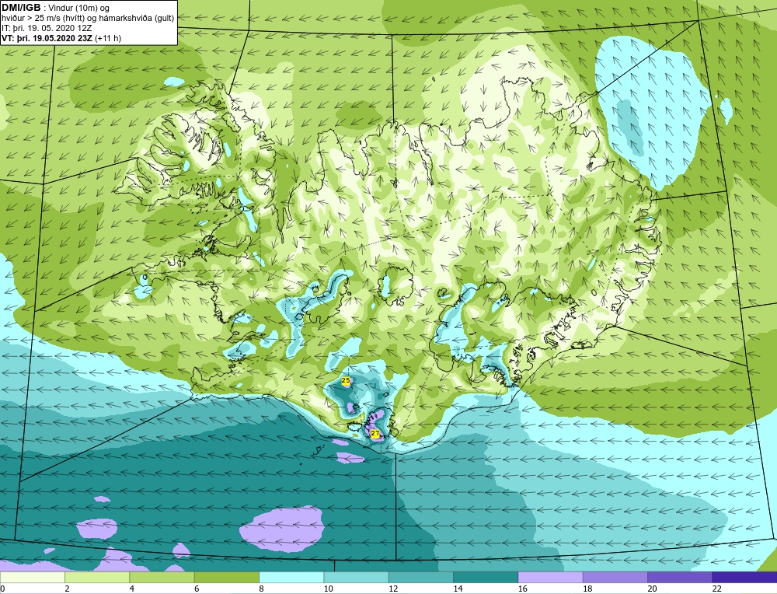Click the legend value 22
777x594 pixels.
tap(716, 589)
